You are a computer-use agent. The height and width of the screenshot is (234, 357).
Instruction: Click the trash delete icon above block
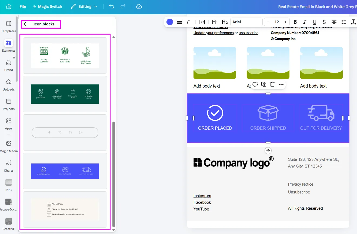[x=272, y=85]
